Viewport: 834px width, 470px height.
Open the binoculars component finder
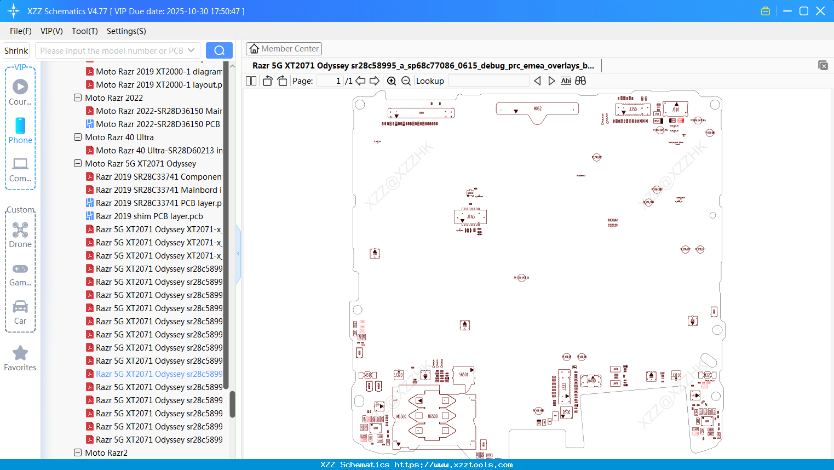tap(580, 81)
